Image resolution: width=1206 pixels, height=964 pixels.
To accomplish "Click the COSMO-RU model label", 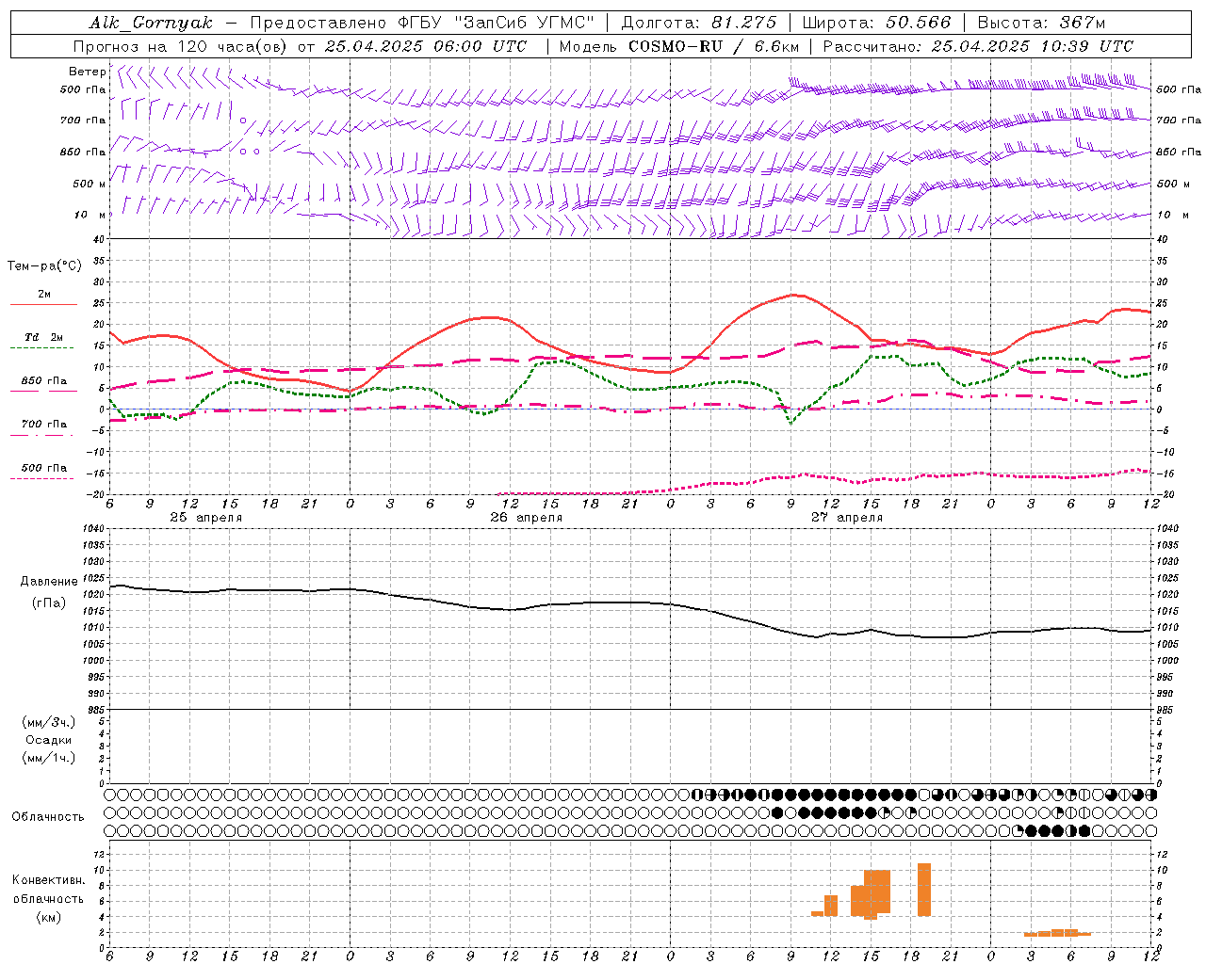I will click(676, 46).
